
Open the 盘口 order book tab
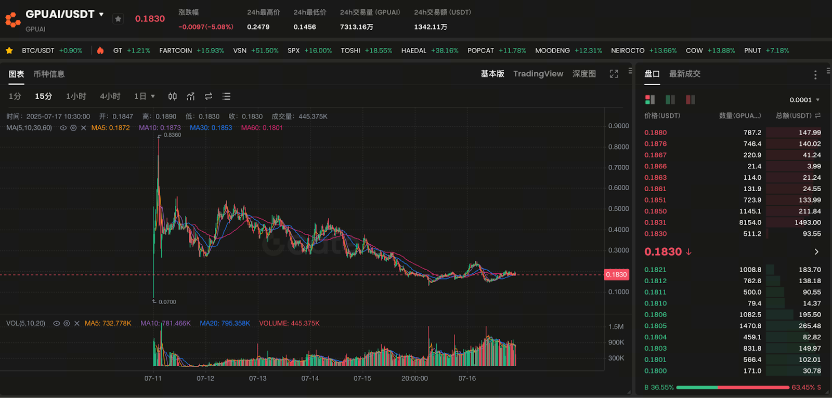coord(652,74)
